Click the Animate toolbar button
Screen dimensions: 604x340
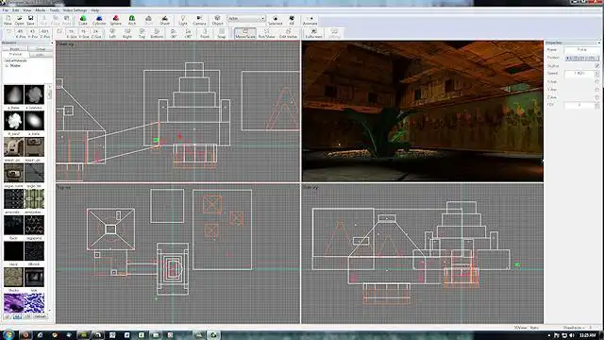[310, 20]
